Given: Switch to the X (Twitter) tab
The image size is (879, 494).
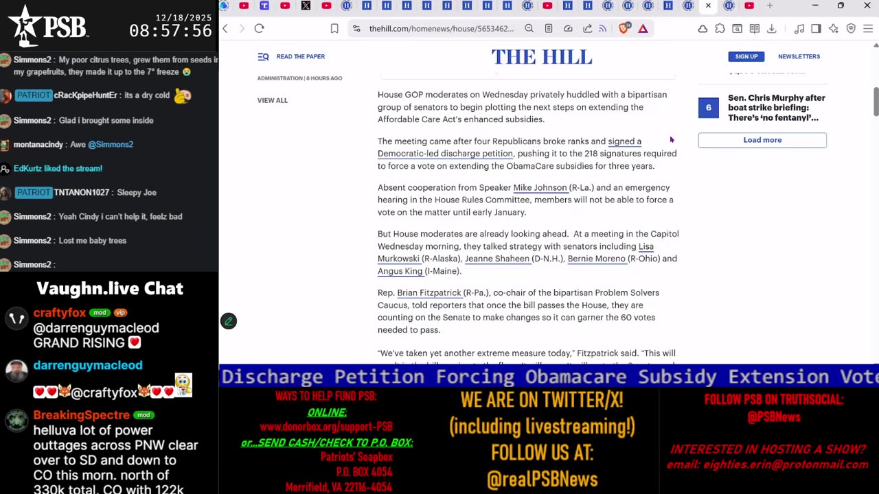Looking at the screenshot, I should click(x=306, y=5).
